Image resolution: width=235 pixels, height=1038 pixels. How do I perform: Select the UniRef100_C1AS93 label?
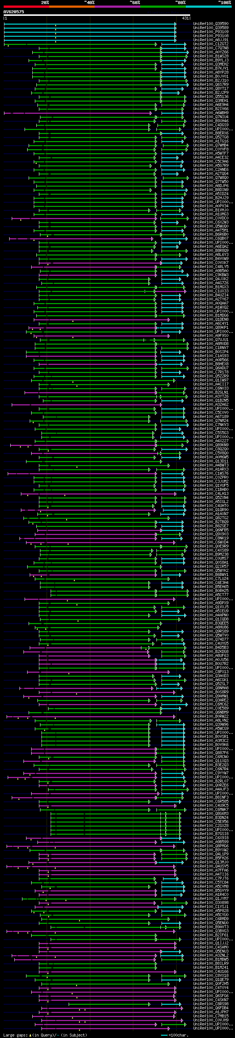click(211, 356)
